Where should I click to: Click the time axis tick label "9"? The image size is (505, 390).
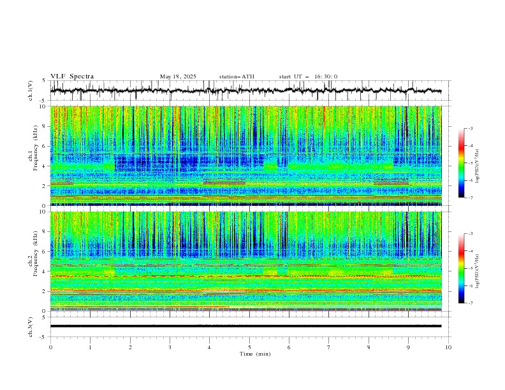click(408, 347)
